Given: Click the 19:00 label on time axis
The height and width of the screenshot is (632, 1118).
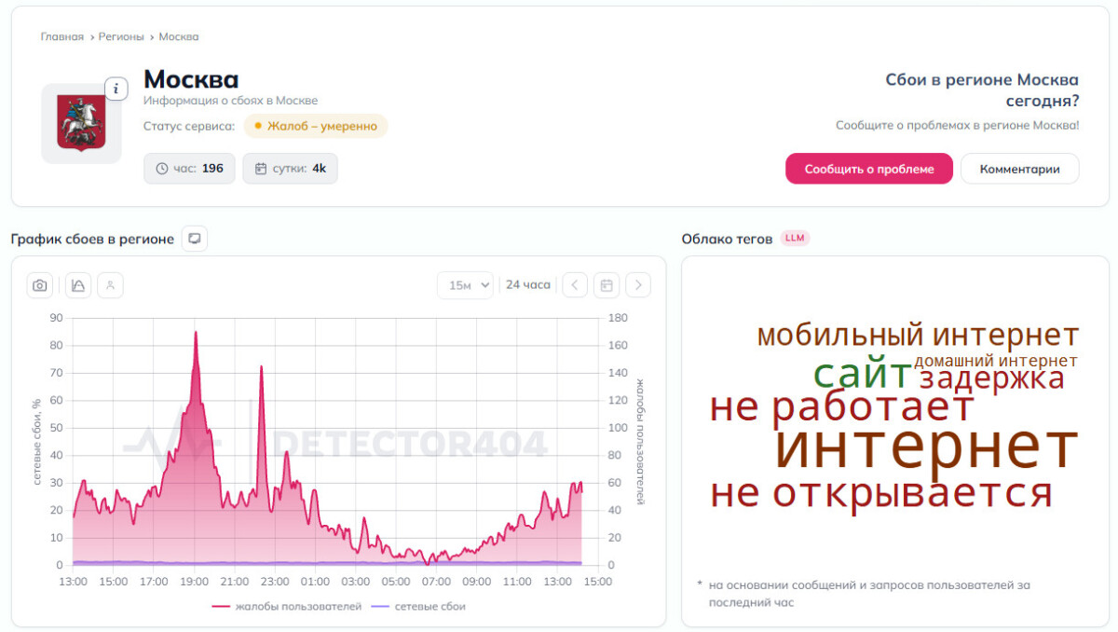Looking at the screenshot, I should tap(194, 582).
